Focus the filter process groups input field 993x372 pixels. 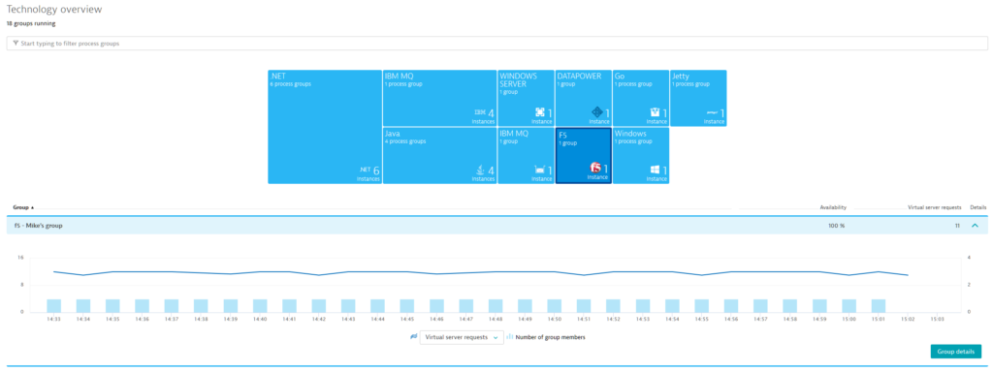[496, 44]
